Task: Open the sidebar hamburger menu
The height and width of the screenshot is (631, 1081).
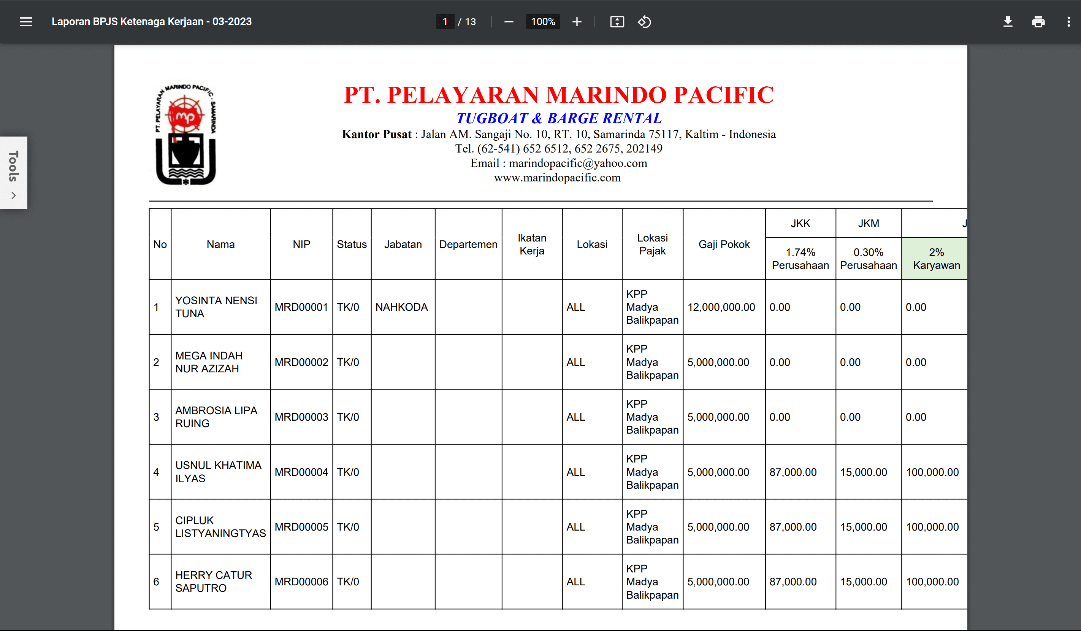Action: (x=26, y=22)
